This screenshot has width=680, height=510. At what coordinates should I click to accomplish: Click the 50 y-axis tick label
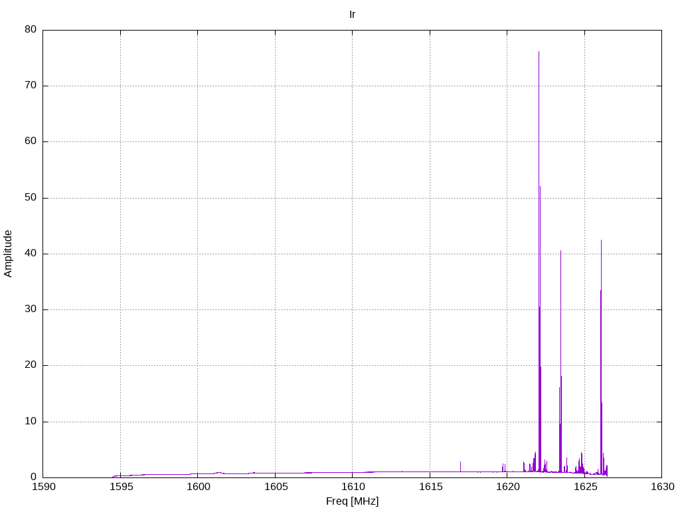click(x=31, y=198)
